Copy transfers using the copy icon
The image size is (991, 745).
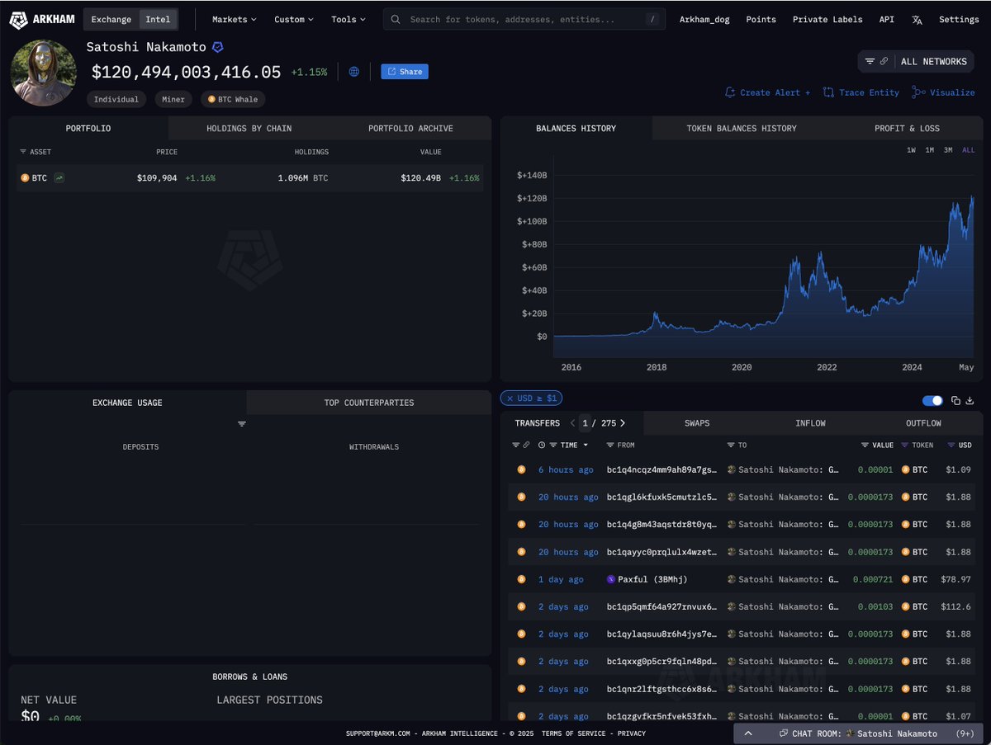coord(955,400)
